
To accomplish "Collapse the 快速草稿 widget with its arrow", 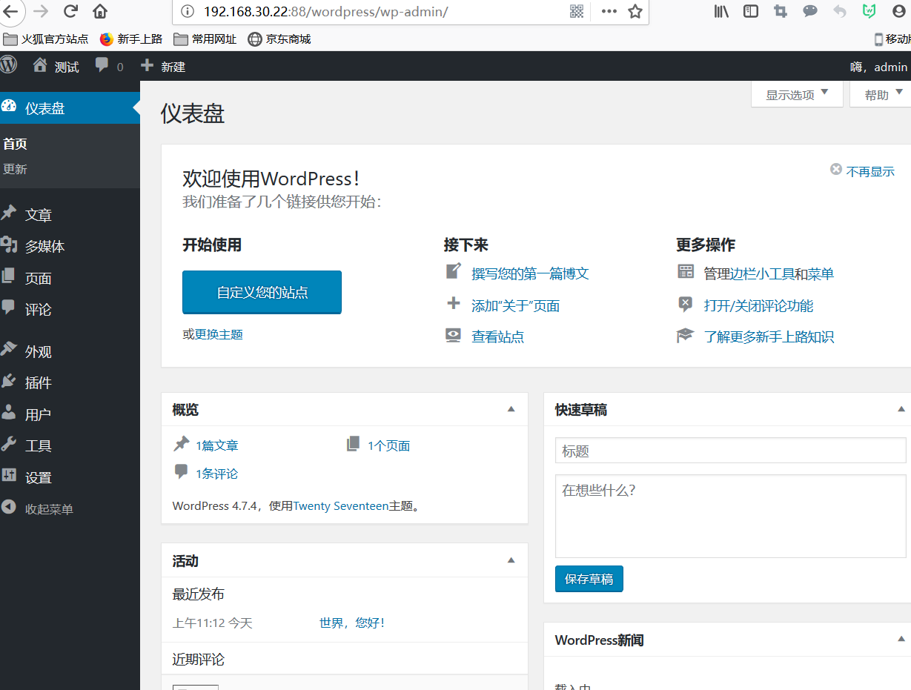I will pyautogui.click(x=901, y=409).
